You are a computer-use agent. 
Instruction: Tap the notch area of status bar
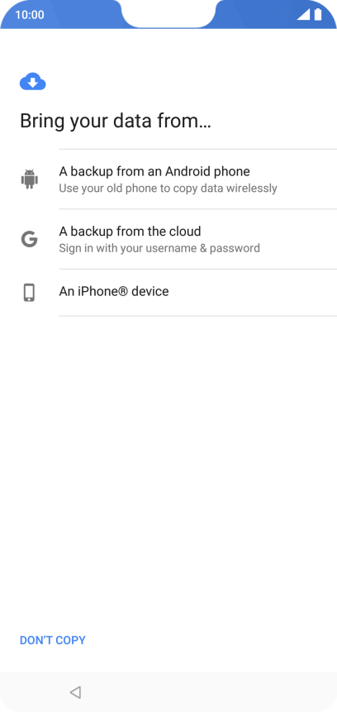168,13
